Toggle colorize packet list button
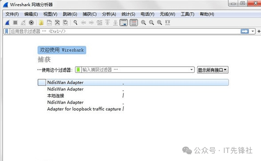Screen dimensions: 261x161 134,23
